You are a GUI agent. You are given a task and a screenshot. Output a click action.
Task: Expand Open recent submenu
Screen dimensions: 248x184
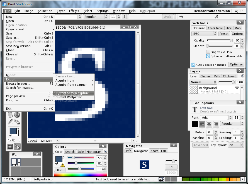point(30,29)
